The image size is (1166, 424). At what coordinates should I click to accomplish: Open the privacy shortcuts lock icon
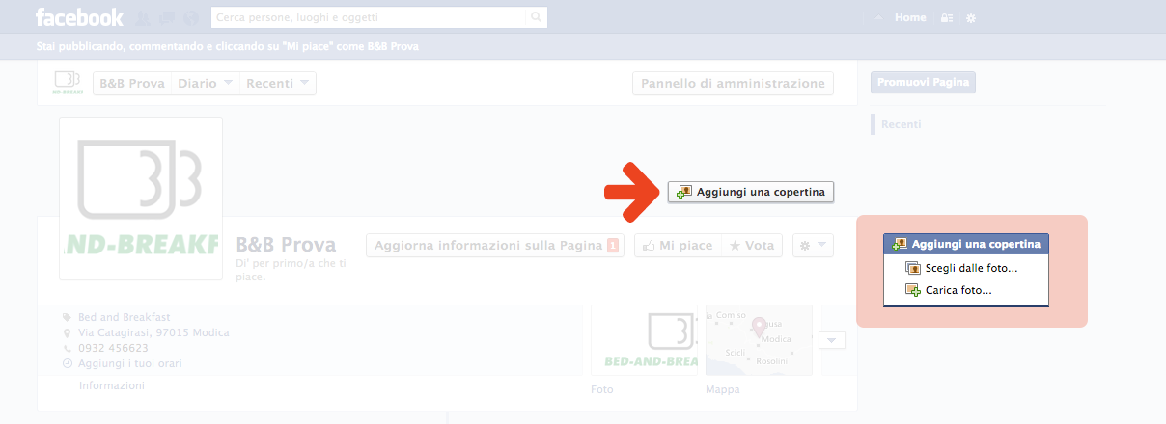coord(947,18)
